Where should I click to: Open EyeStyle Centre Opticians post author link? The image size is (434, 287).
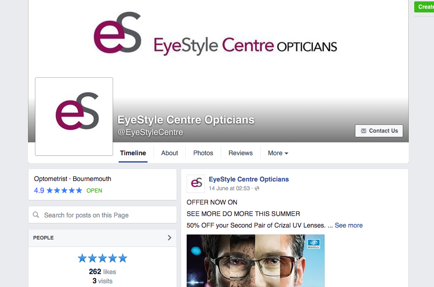pos(249,179)
